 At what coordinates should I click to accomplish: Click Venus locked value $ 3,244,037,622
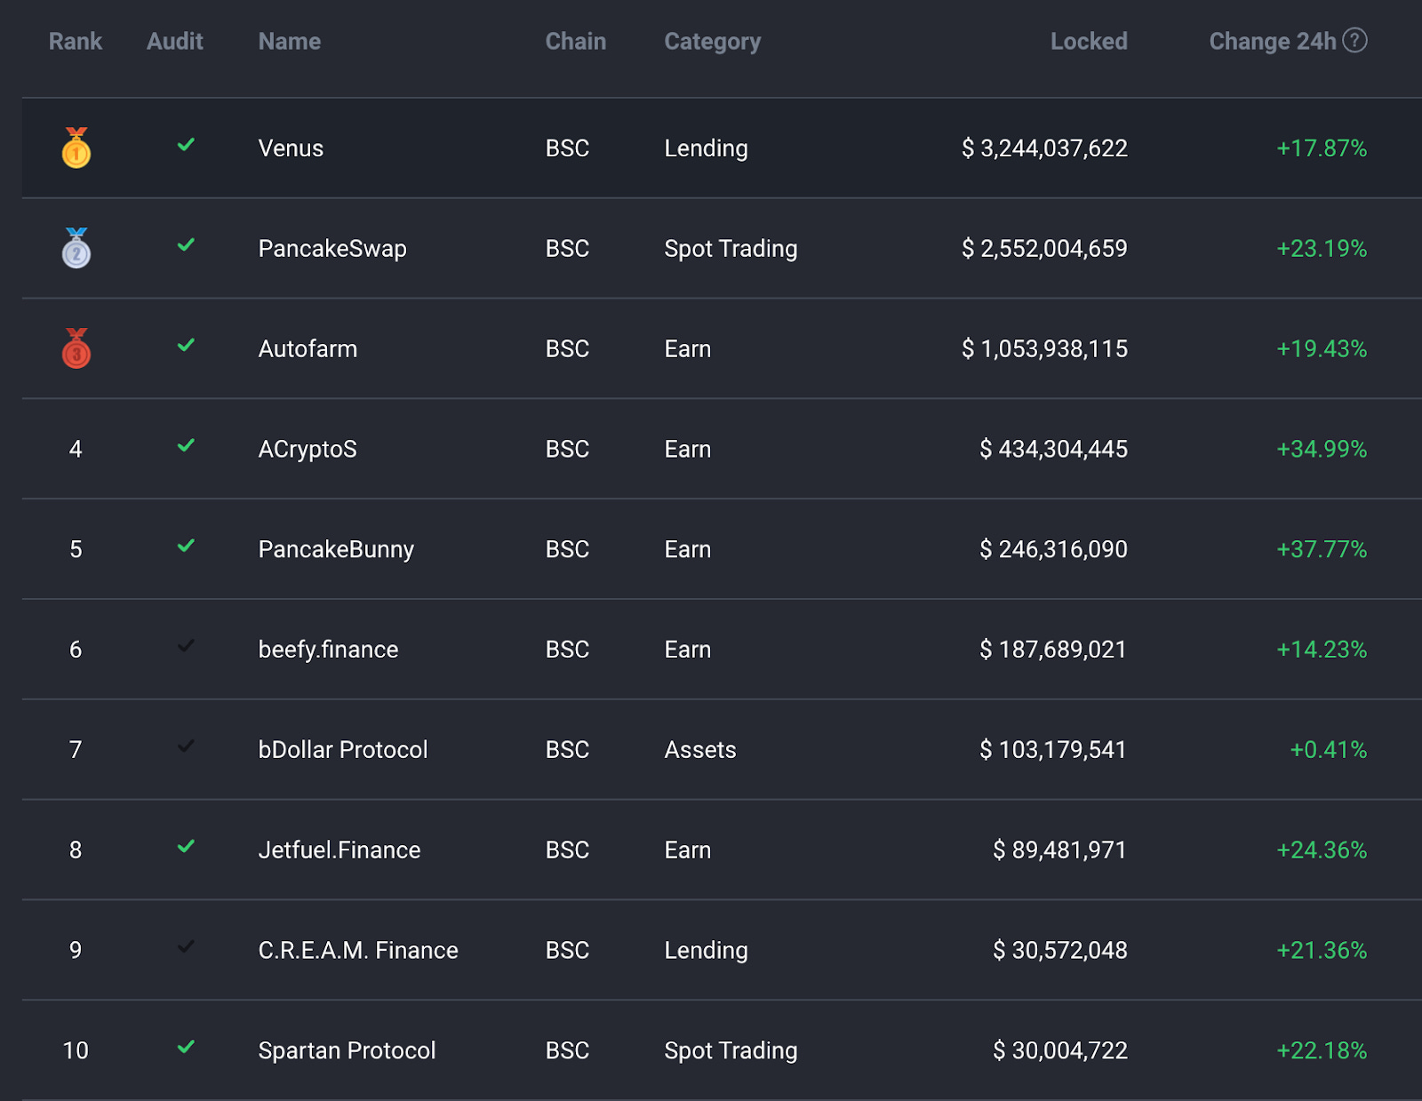[1044, 148]
